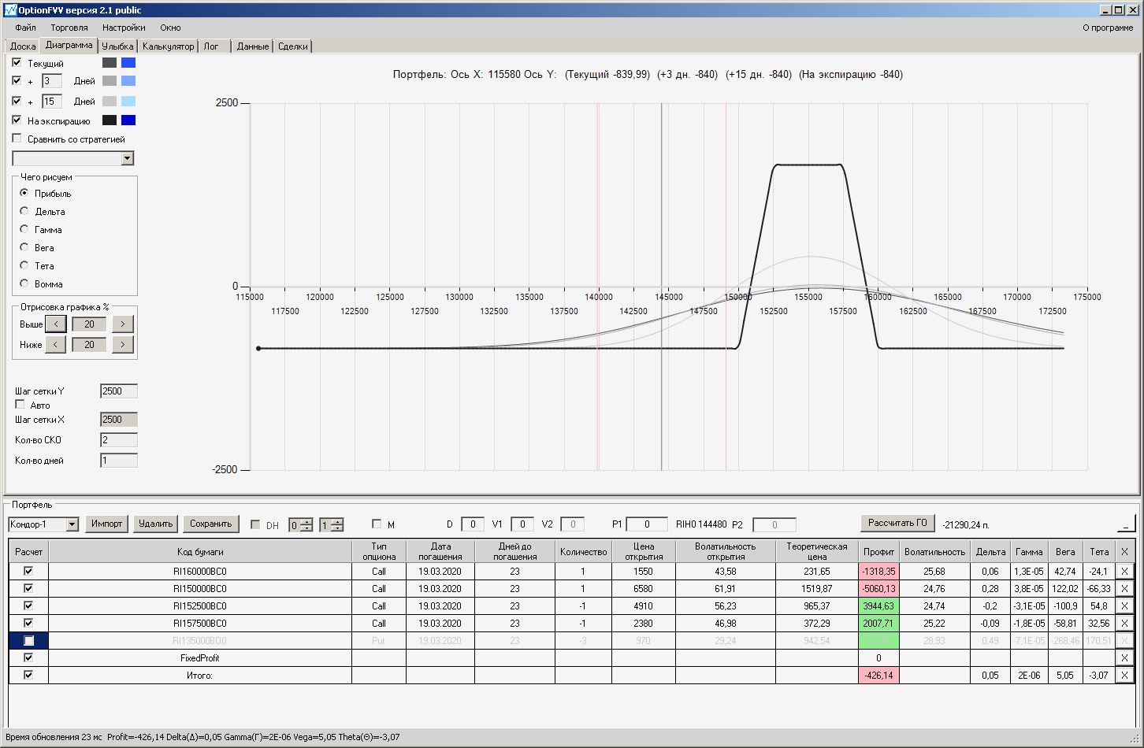Click the OptionFVV application icon in the title bar
The height and width of the screenshot is (748, 1144).
[10, 10]
